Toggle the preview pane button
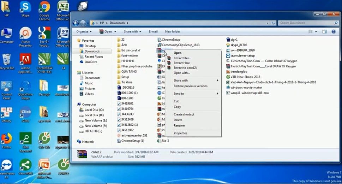 click(325, 32)
